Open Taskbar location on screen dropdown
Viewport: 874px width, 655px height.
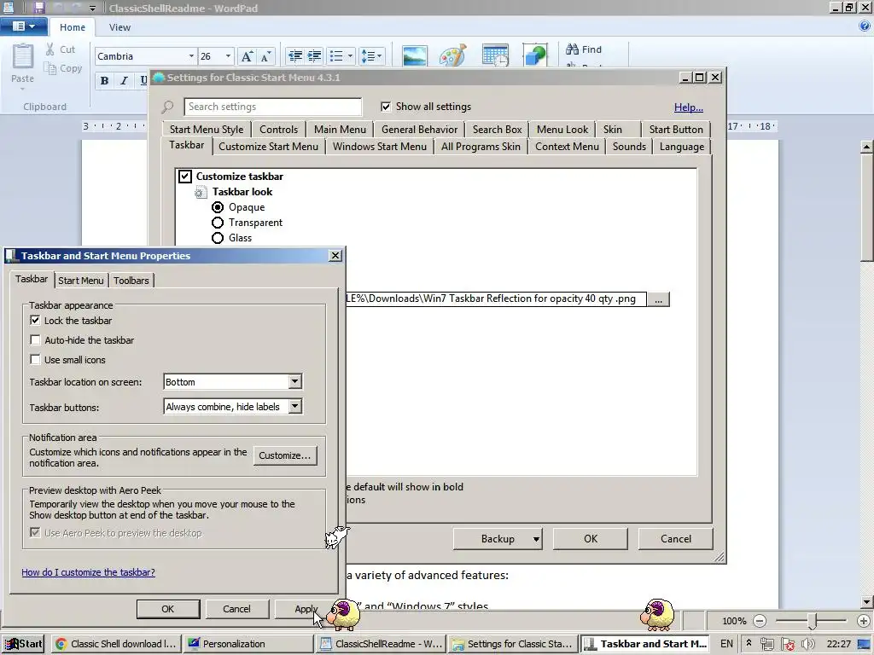294,381
